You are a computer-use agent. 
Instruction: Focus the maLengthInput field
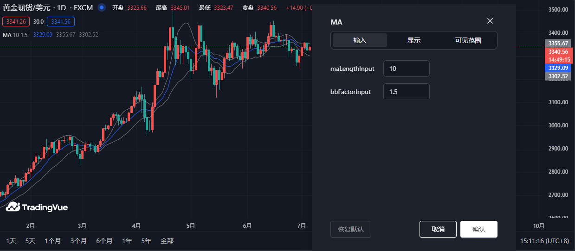click(x=406, y=69)
